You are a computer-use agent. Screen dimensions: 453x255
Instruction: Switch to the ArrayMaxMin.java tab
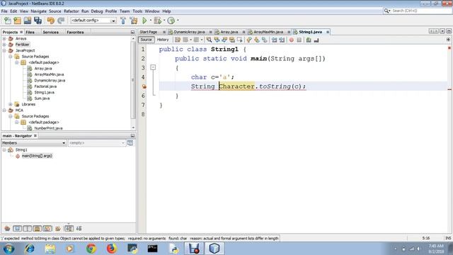[268, 32]
